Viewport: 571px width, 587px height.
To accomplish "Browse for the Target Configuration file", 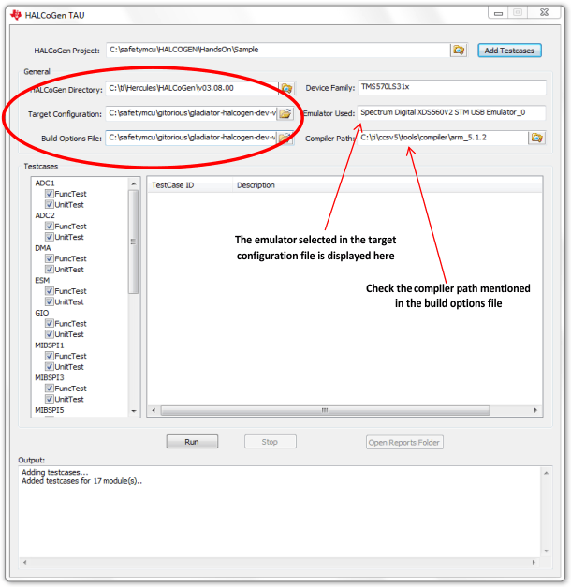I will [285, 113].
